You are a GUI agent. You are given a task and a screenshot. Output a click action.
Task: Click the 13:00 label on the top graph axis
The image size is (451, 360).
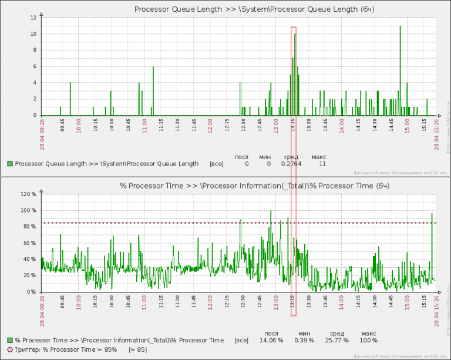click(277, 127)
